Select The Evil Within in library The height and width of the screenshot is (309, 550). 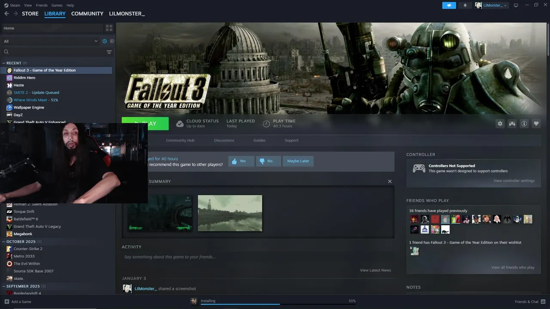(x=27, y=264)
